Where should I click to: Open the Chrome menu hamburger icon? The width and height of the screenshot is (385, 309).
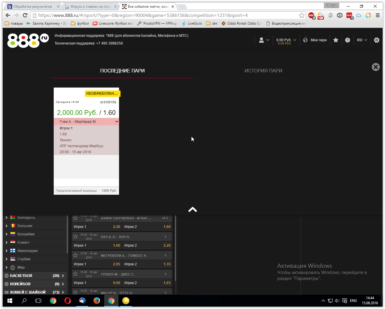378,15
